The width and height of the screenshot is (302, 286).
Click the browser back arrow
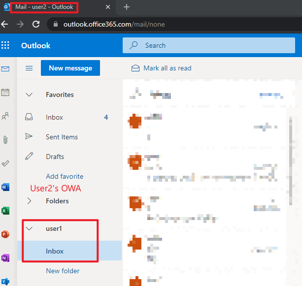(4, 24)
